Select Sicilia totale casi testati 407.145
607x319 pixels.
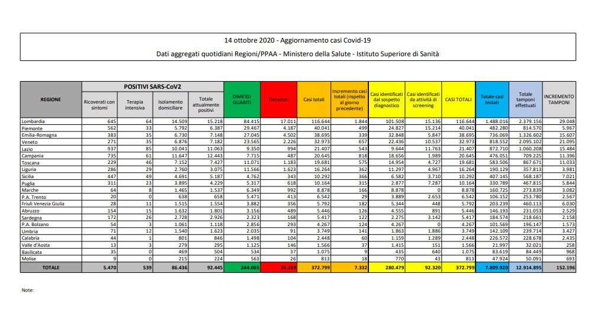click(x=499, y=176)
